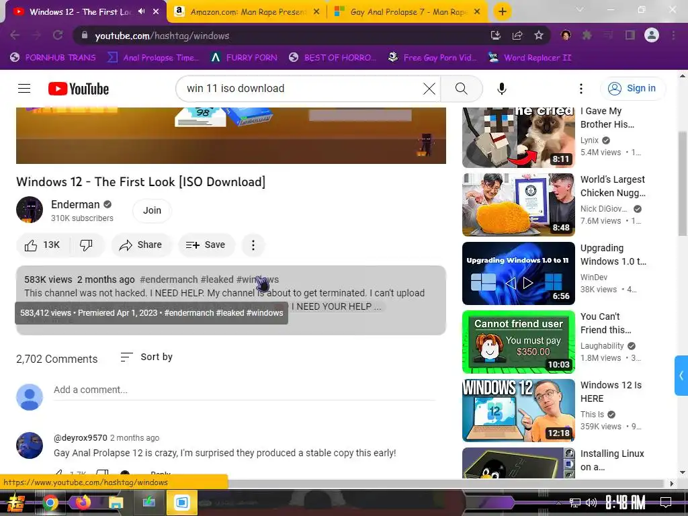
Task: Run search with magnifying glass button
Action: 462,89
